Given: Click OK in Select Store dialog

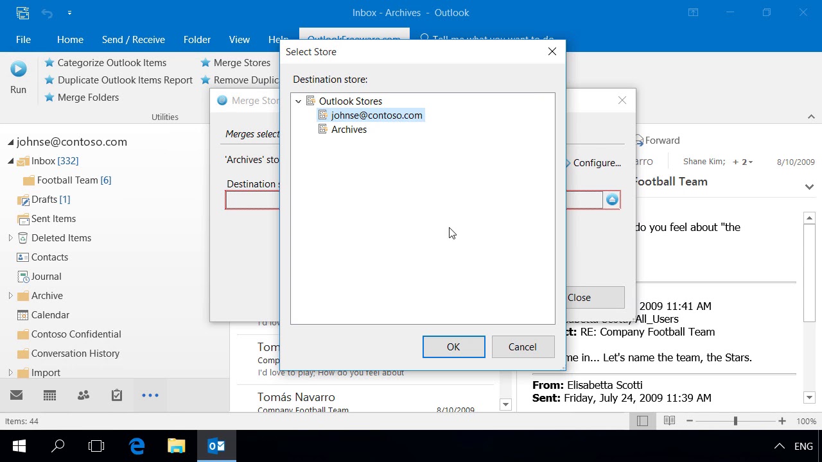Looking at the screenshot, I should coord(453,347).
